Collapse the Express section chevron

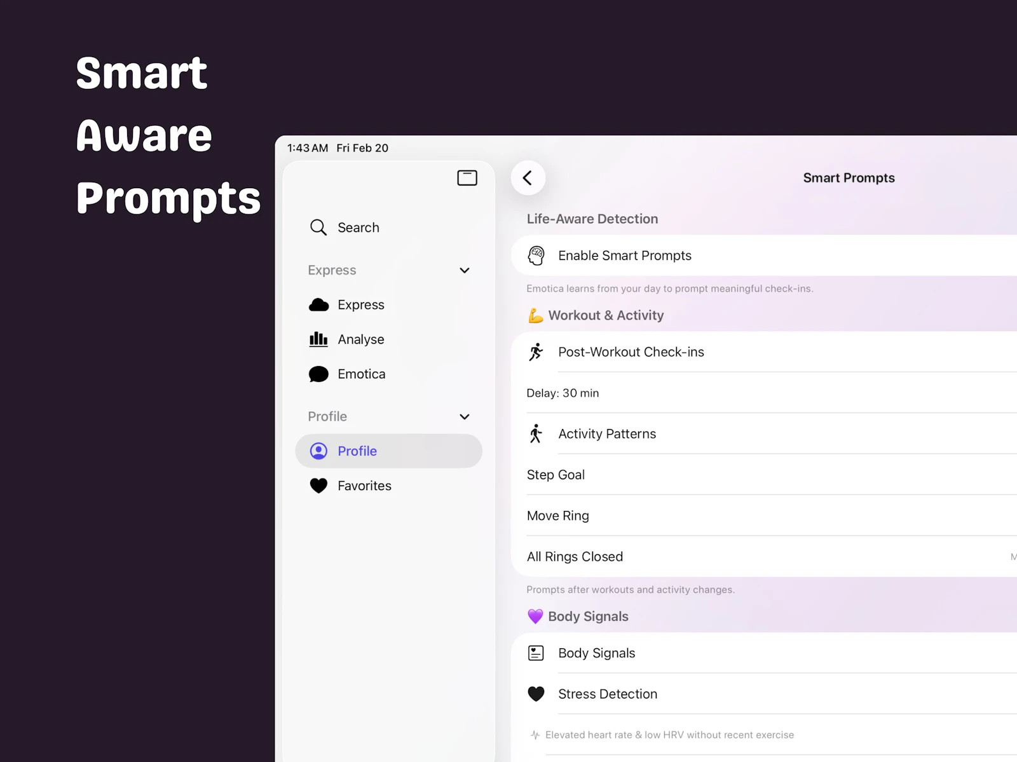[465, 270]
